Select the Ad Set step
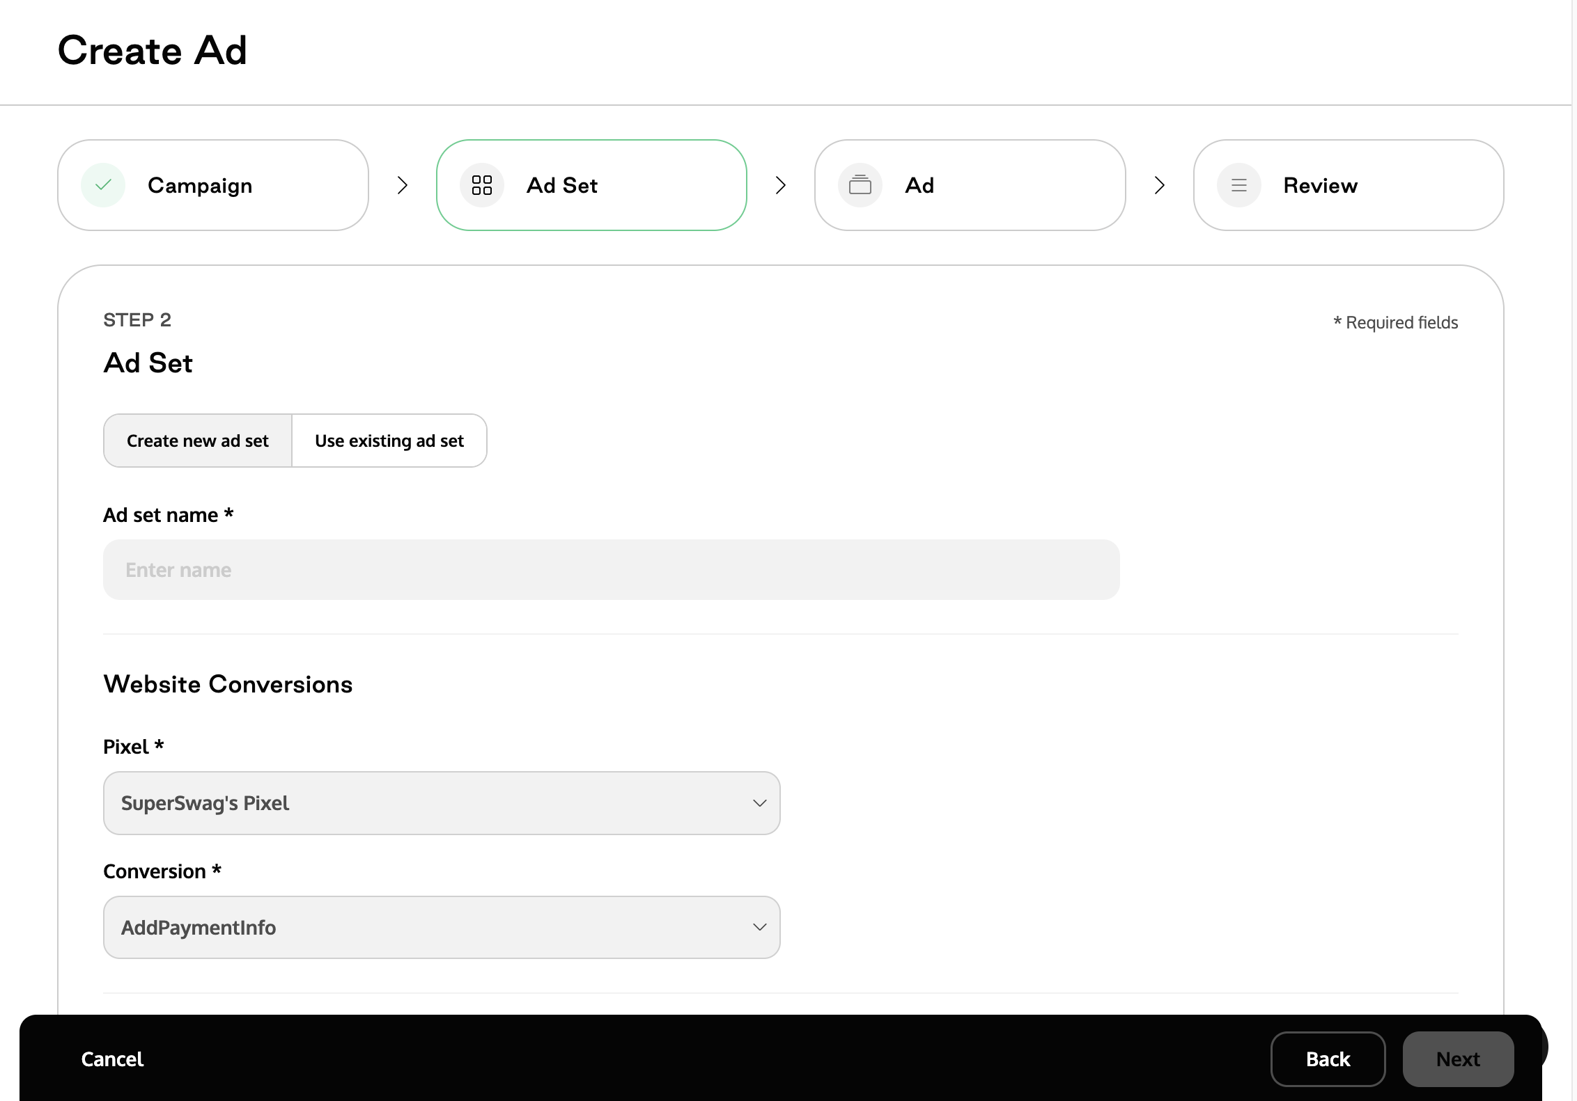The width and height of the screenshot is (1577, 1101). coord(591,185)
